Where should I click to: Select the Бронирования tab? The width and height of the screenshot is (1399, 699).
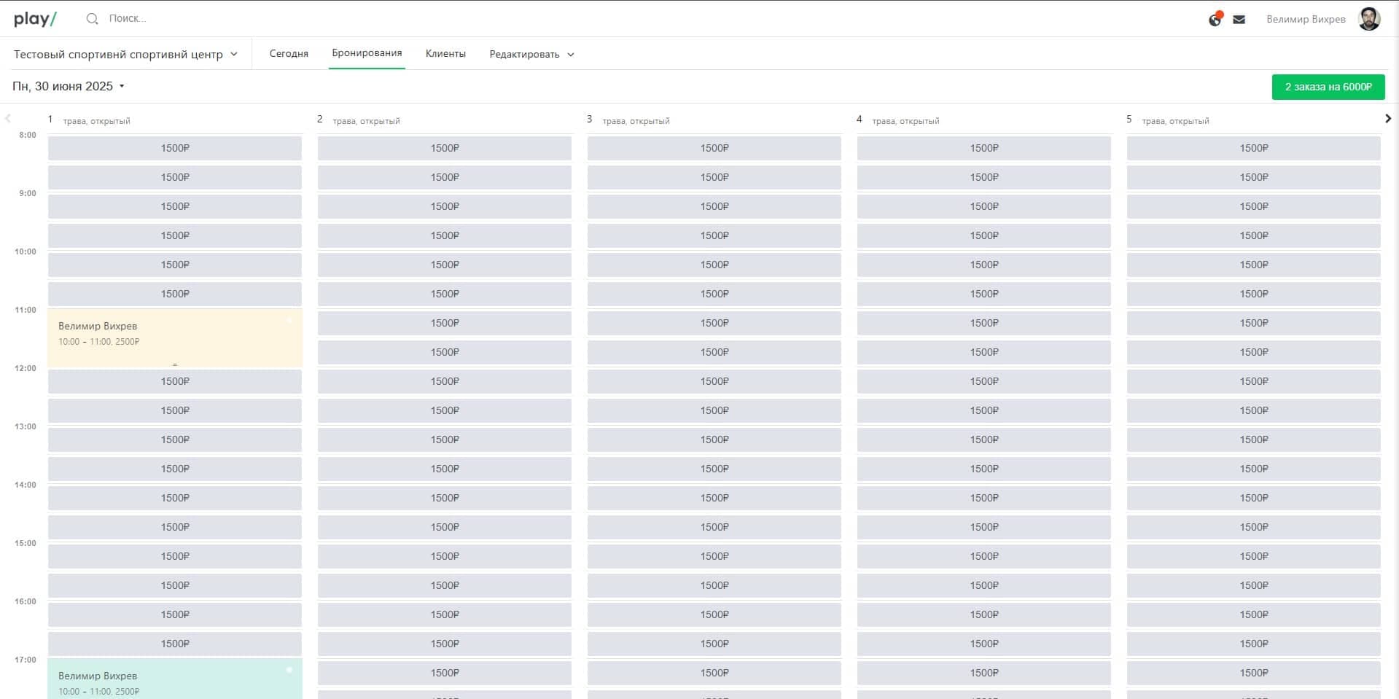[x=367, y=53]
